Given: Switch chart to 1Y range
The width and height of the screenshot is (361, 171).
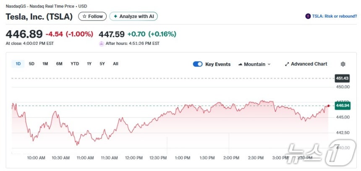Looking at the screenshot, I should pyautogui.click(x=89, y=64).
